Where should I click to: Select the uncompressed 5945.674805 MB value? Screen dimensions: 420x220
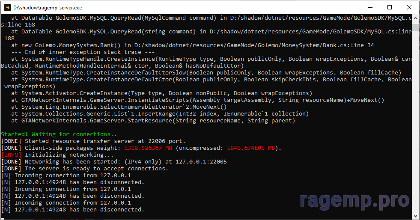253,148
